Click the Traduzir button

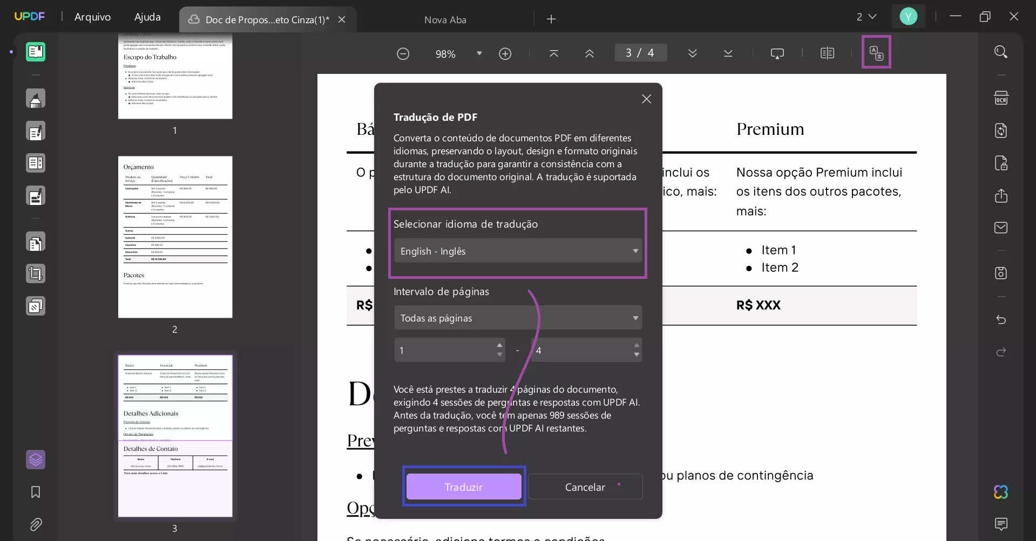click(x=463, y=487)
